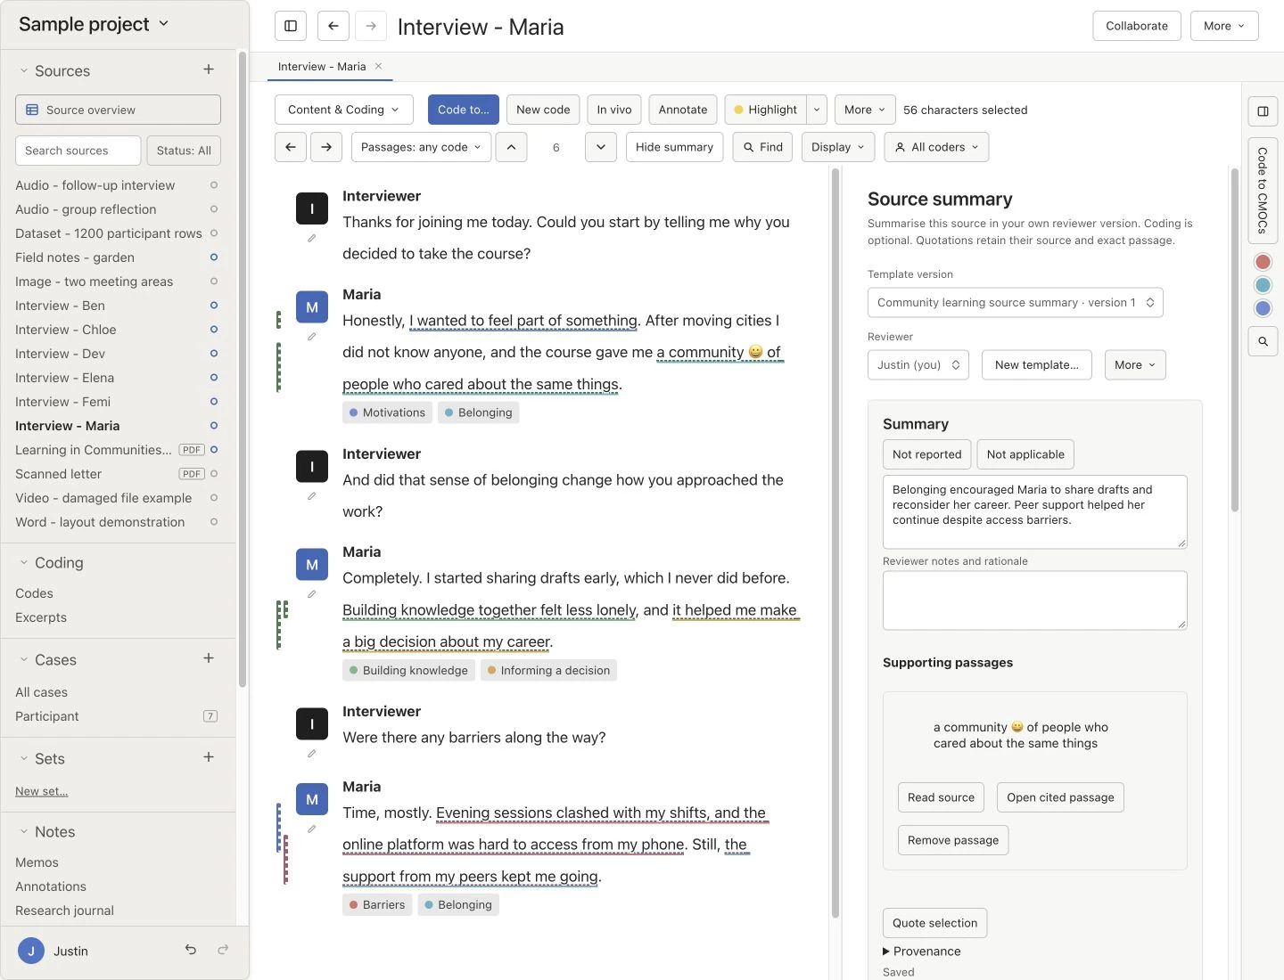Click pencil icon beside 'Were there any barriers' turn
Screen dimensions: 1284x980
click(x=312, y=754)
